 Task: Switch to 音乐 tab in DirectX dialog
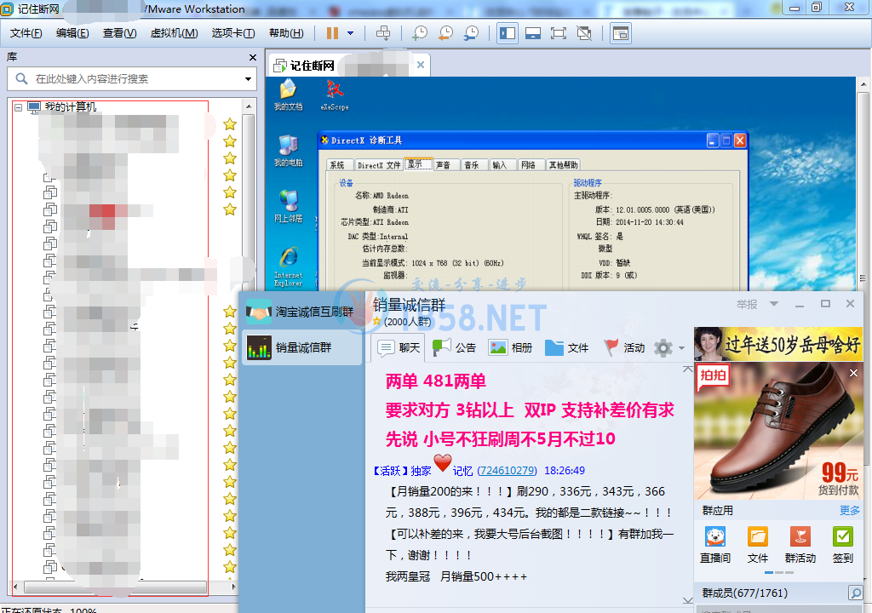[x=472, y=164]
